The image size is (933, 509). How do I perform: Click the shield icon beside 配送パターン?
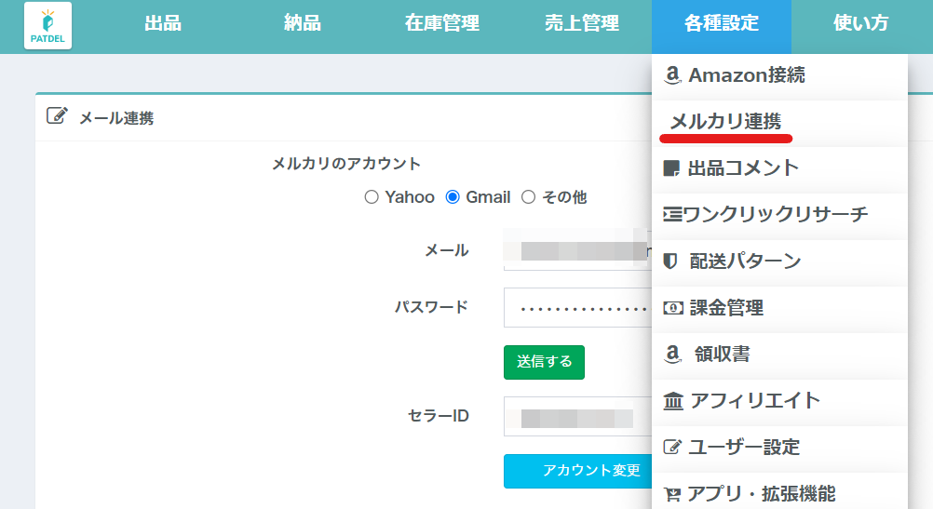[x=670, y=261]
